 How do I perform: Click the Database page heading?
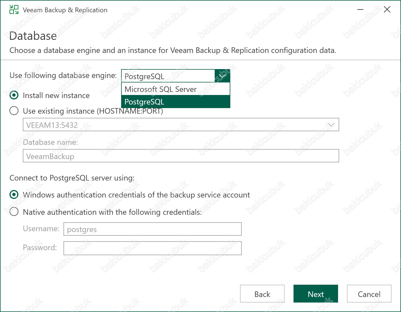[33, 36]
